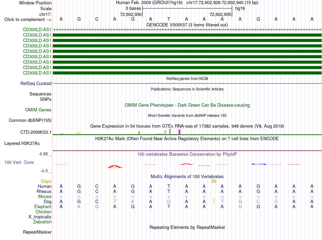Click 'Publications: Sequences in Scientific Articles' title
Screen dimensions: 322x240
coord(187,89)
